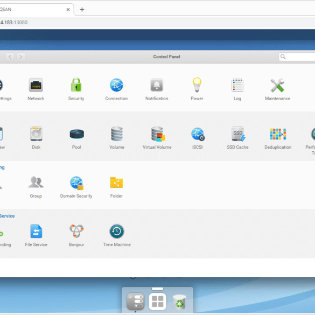Open the Volume database icon

click(117, 134)
